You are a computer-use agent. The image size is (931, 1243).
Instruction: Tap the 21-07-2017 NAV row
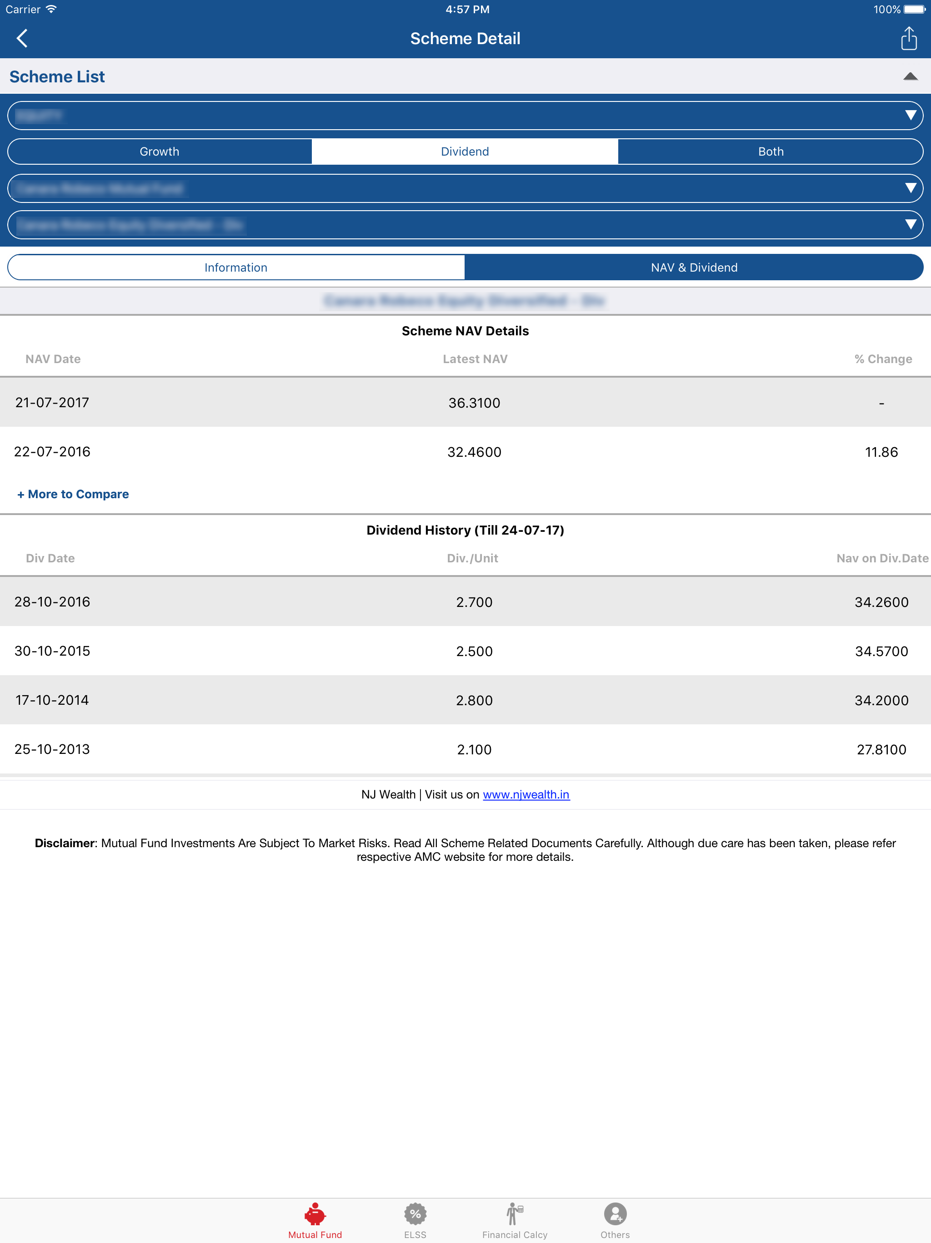pos(465,403)
